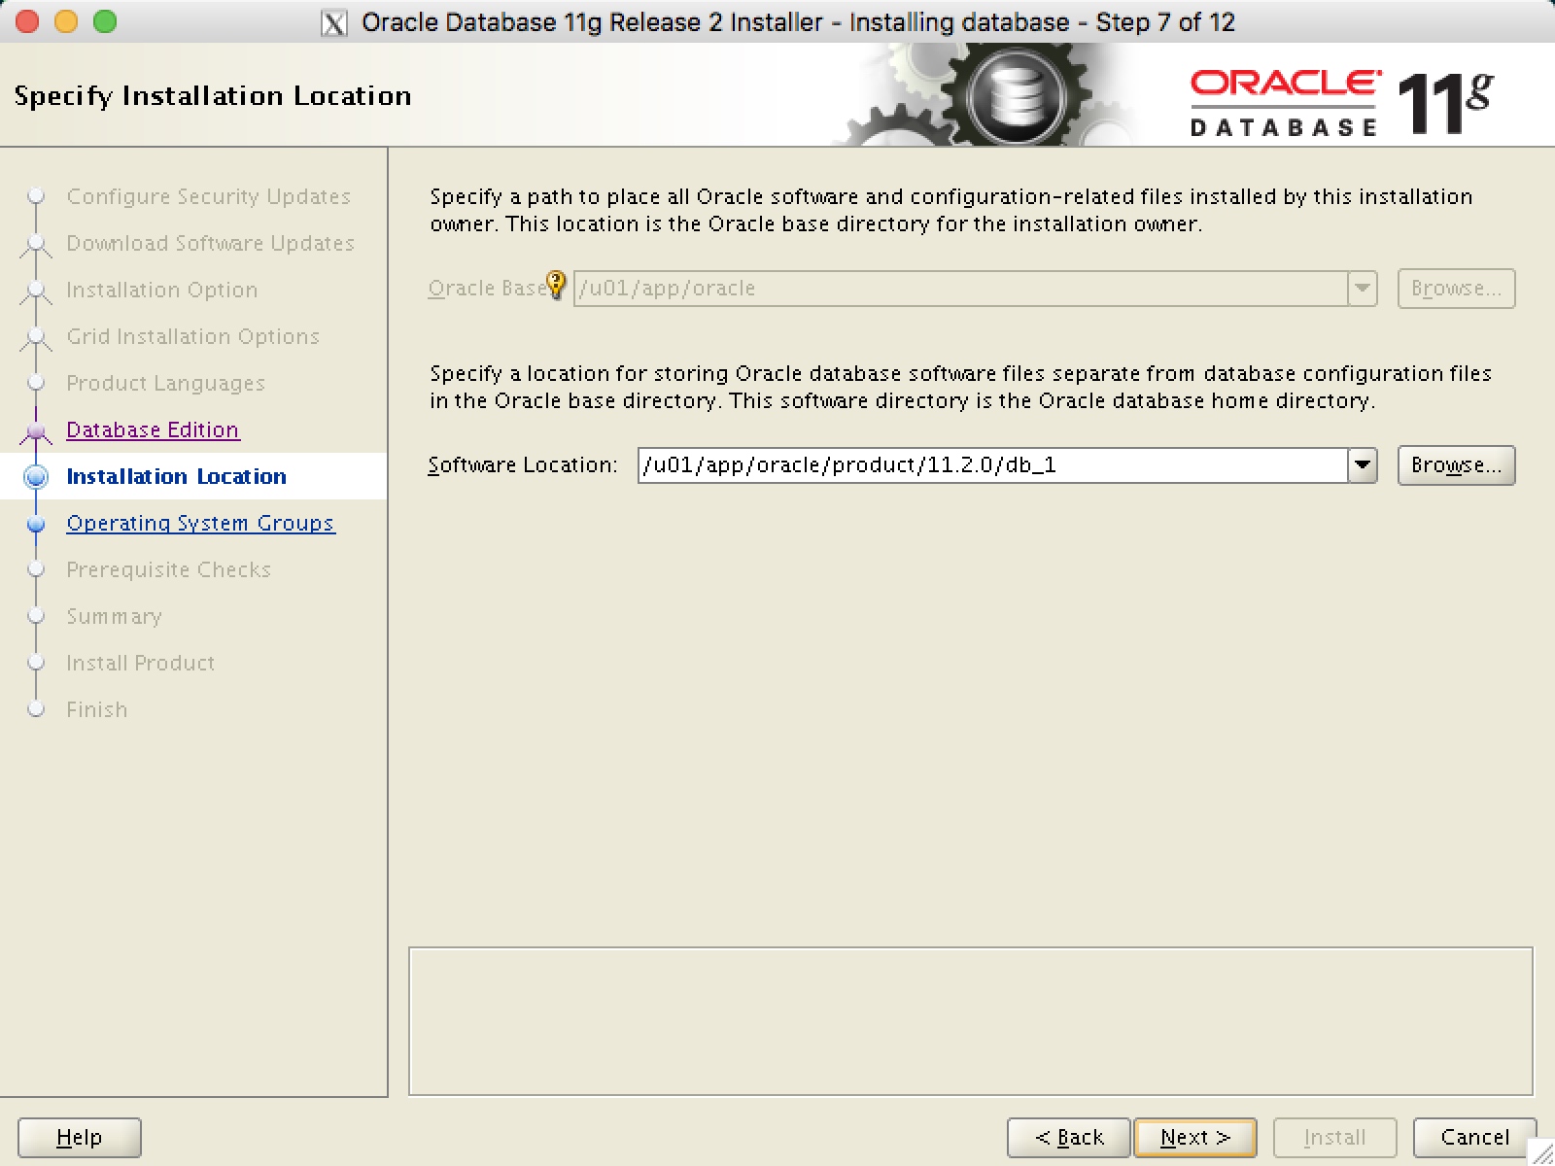Click the Finish step bullet
Screen dimensions: 1555x1166
click(x=36, y=709)
